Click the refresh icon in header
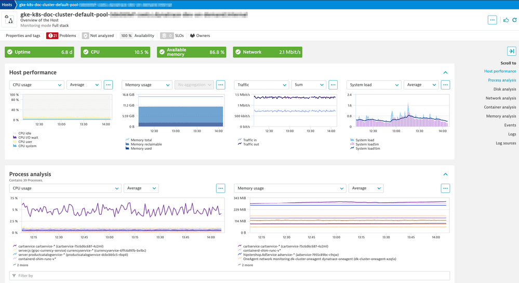The image size is (519, 283). tap(514, 20)
